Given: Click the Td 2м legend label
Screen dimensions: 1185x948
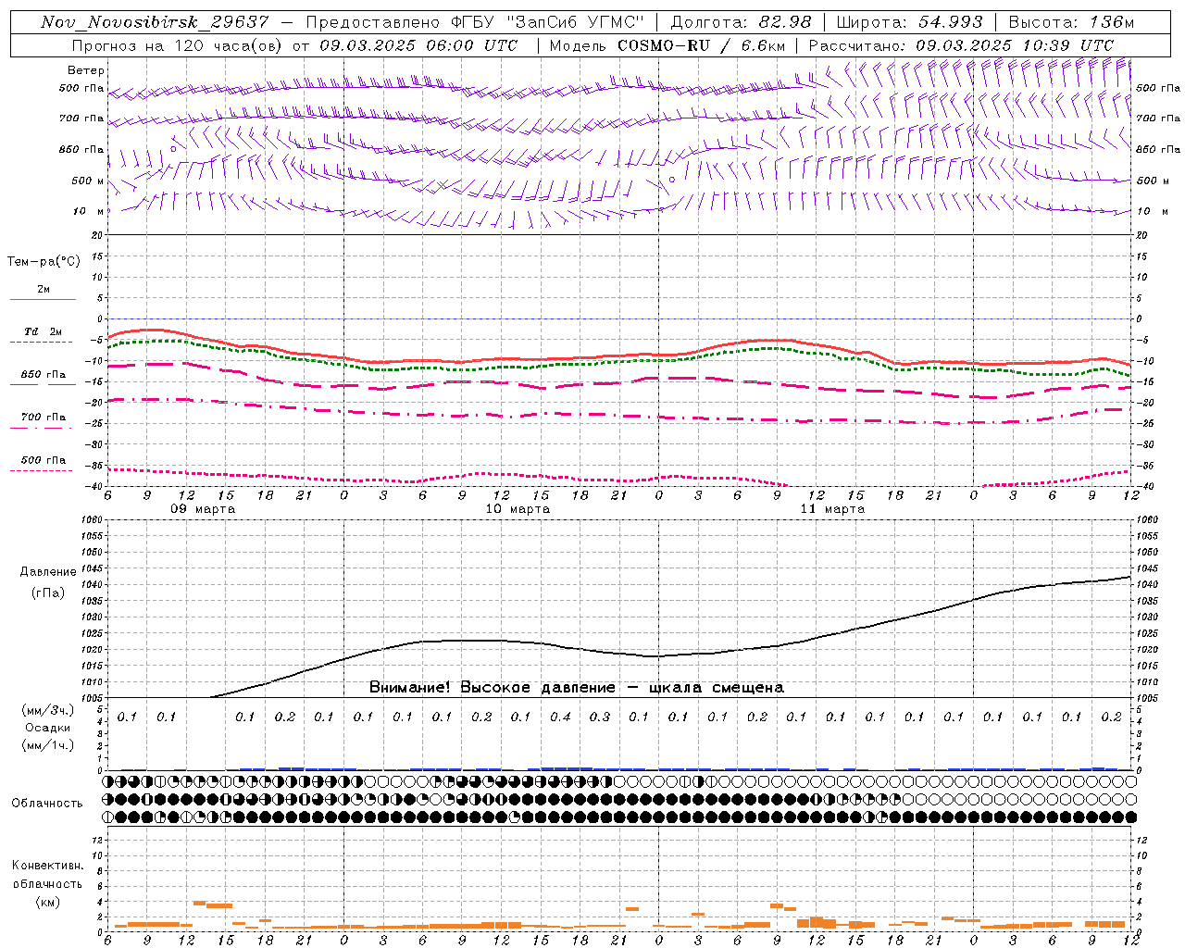Looking at the screenshot, I should pyautogui.click(x=44, y=331).
